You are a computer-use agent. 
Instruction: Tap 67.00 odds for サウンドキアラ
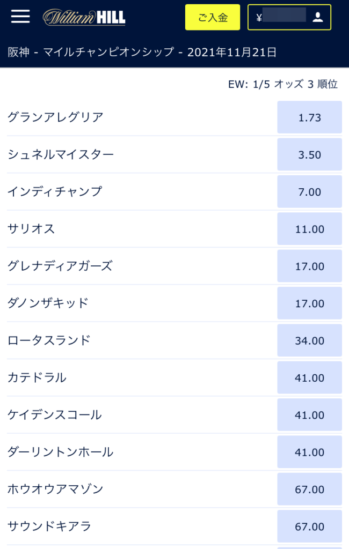pyautogui.click(x=309, y=526)
